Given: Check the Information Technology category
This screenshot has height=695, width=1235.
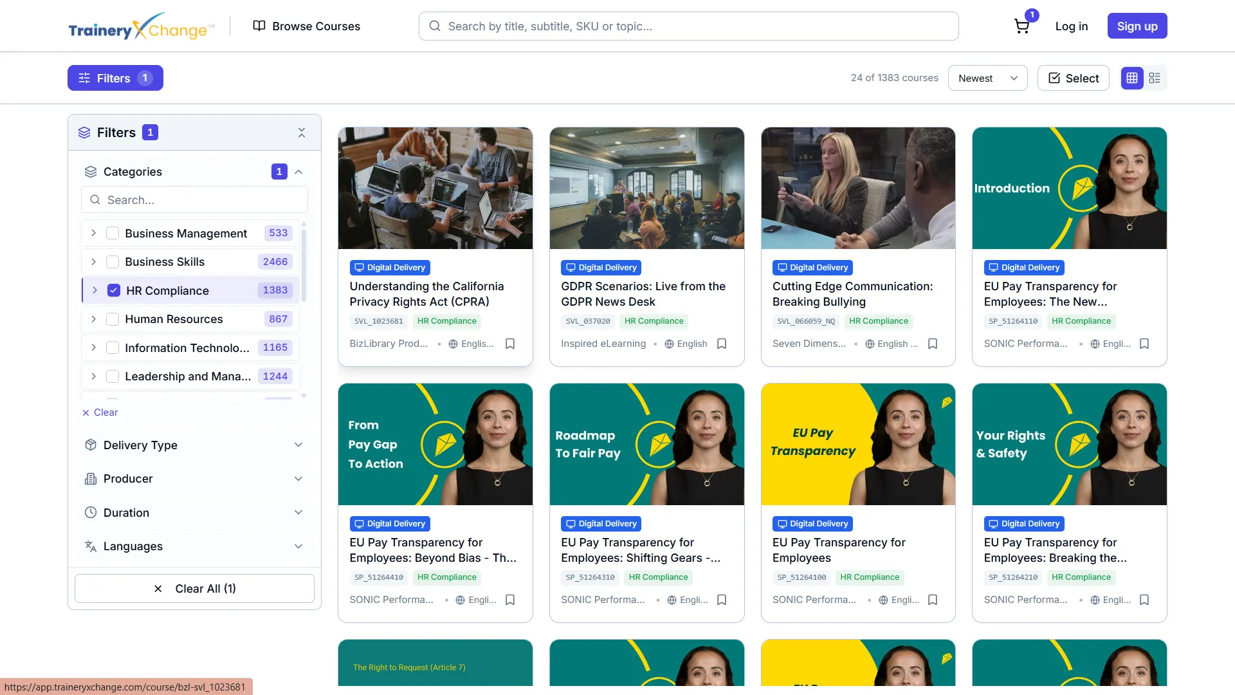Looking at the screenshot, I should (113, 348).
